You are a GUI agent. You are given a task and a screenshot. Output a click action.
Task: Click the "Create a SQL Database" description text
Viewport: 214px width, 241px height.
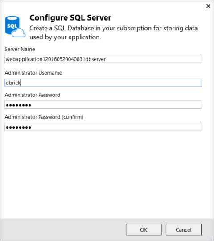113,33
